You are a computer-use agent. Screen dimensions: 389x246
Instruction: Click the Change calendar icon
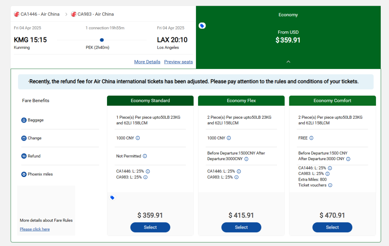[24, 138]
